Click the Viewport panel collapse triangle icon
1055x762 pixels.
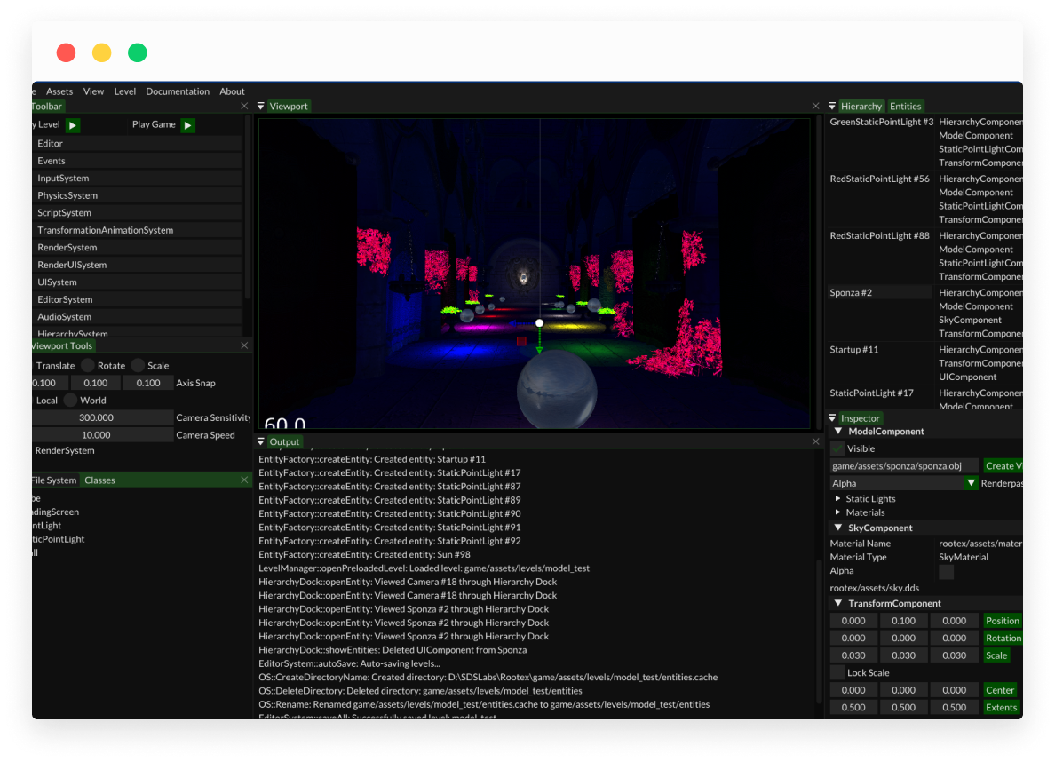click(x=261, y=107)
